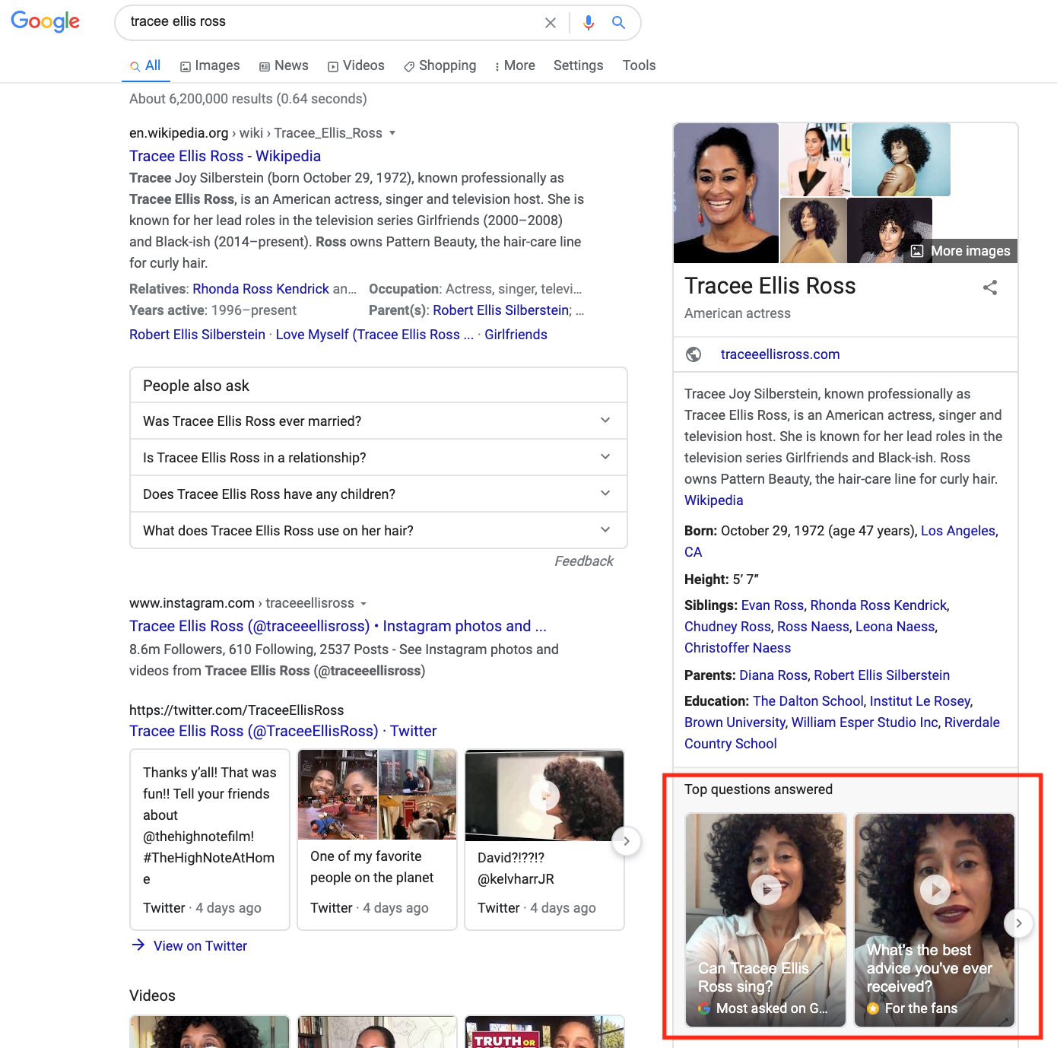Image resolution: width=1057 pixels, height=1048 pixels.
Task: Play the 'Can Tracee Ellis Ross sing?' video
Action: coord(767,890)
